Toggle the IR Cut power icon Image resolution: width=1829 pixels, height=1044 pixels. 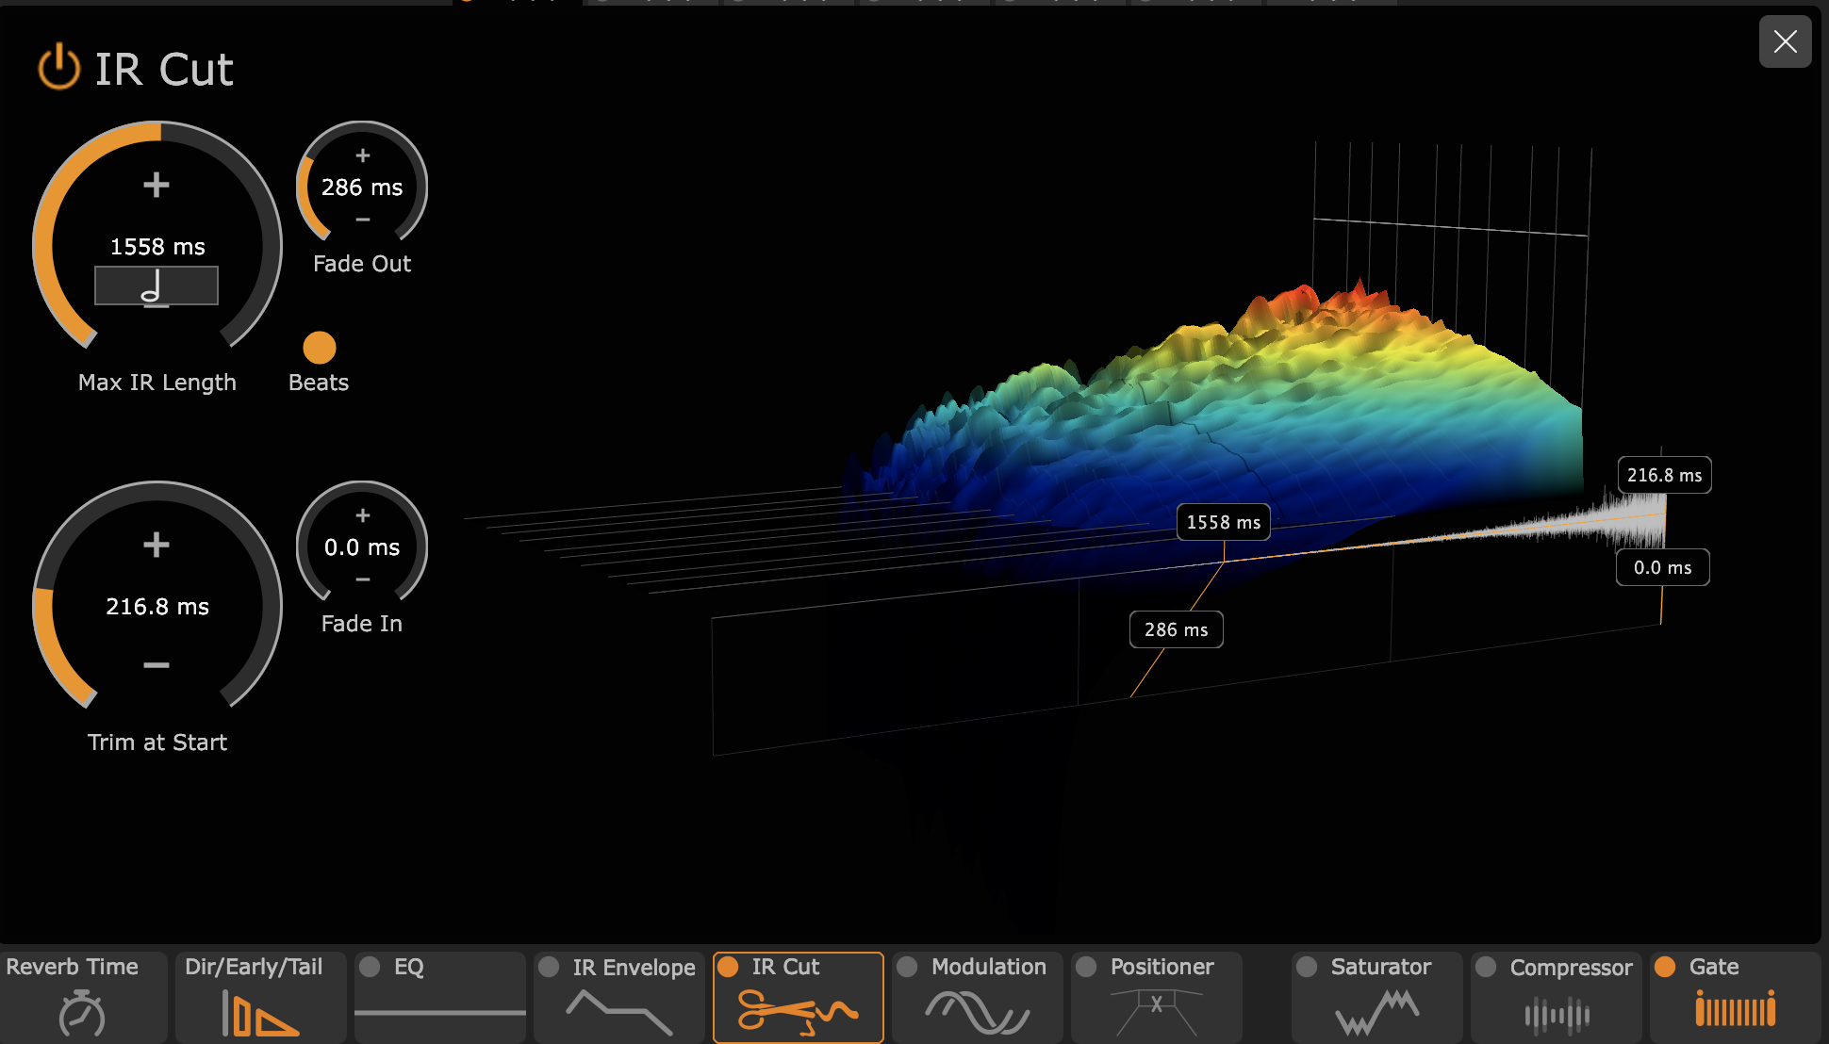[x=58, y=68]
